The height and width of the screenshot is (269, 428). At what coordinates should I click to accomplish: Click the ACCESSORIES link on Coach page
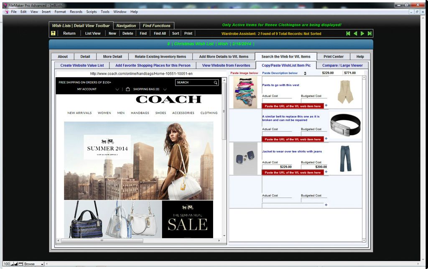[x=183, y=113]
